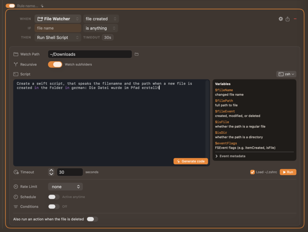Click the $isDir variable

pos(221,133)
